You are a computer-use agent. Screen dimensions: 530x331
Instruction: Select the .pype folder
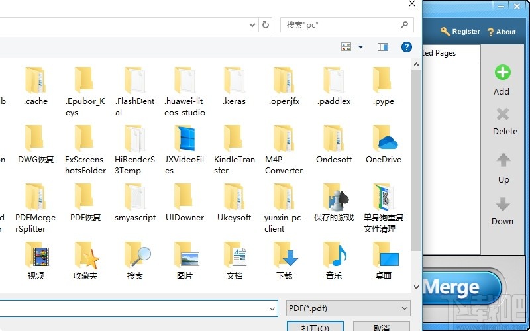coord(384,86)
